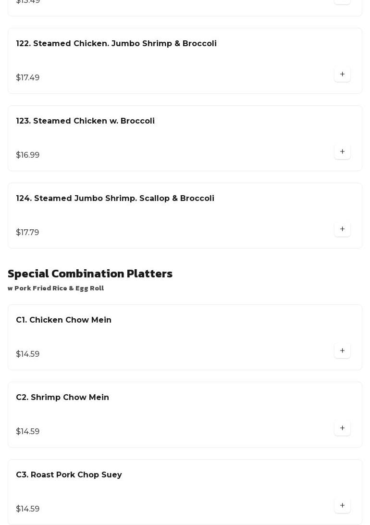Click the $17.79 price label
The width and height of the screenshot is (370, 525).
click(x=27, y=233)
